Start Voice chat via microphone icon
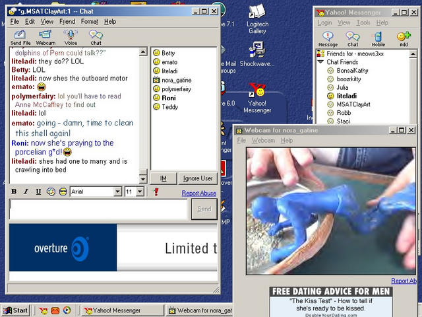422x317 pixels. [x=71, y=38]
